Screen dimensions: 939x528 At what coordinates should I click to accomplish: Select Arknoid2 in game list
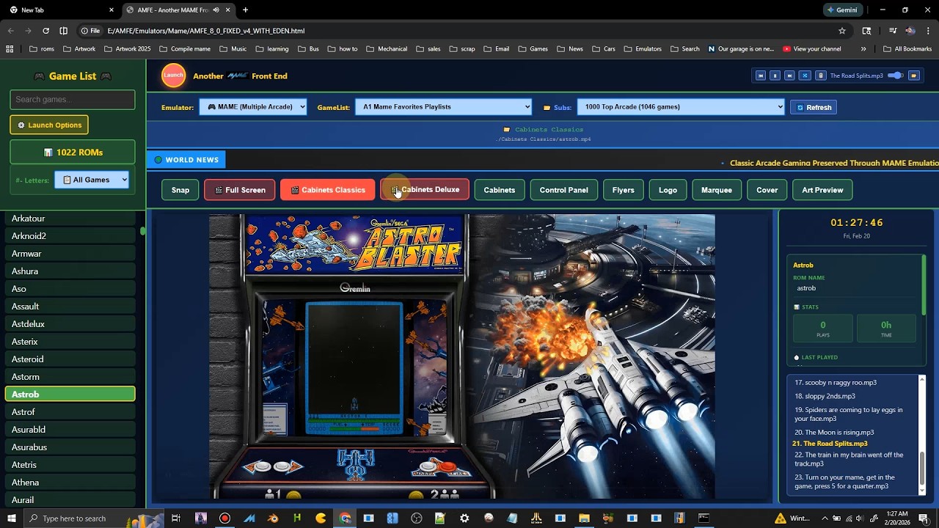[70, 236]
